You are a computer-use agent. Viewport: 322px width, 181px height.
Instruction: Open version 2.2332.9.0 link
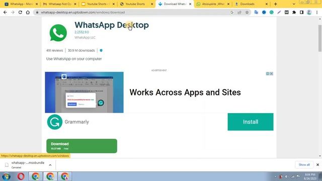82,32
